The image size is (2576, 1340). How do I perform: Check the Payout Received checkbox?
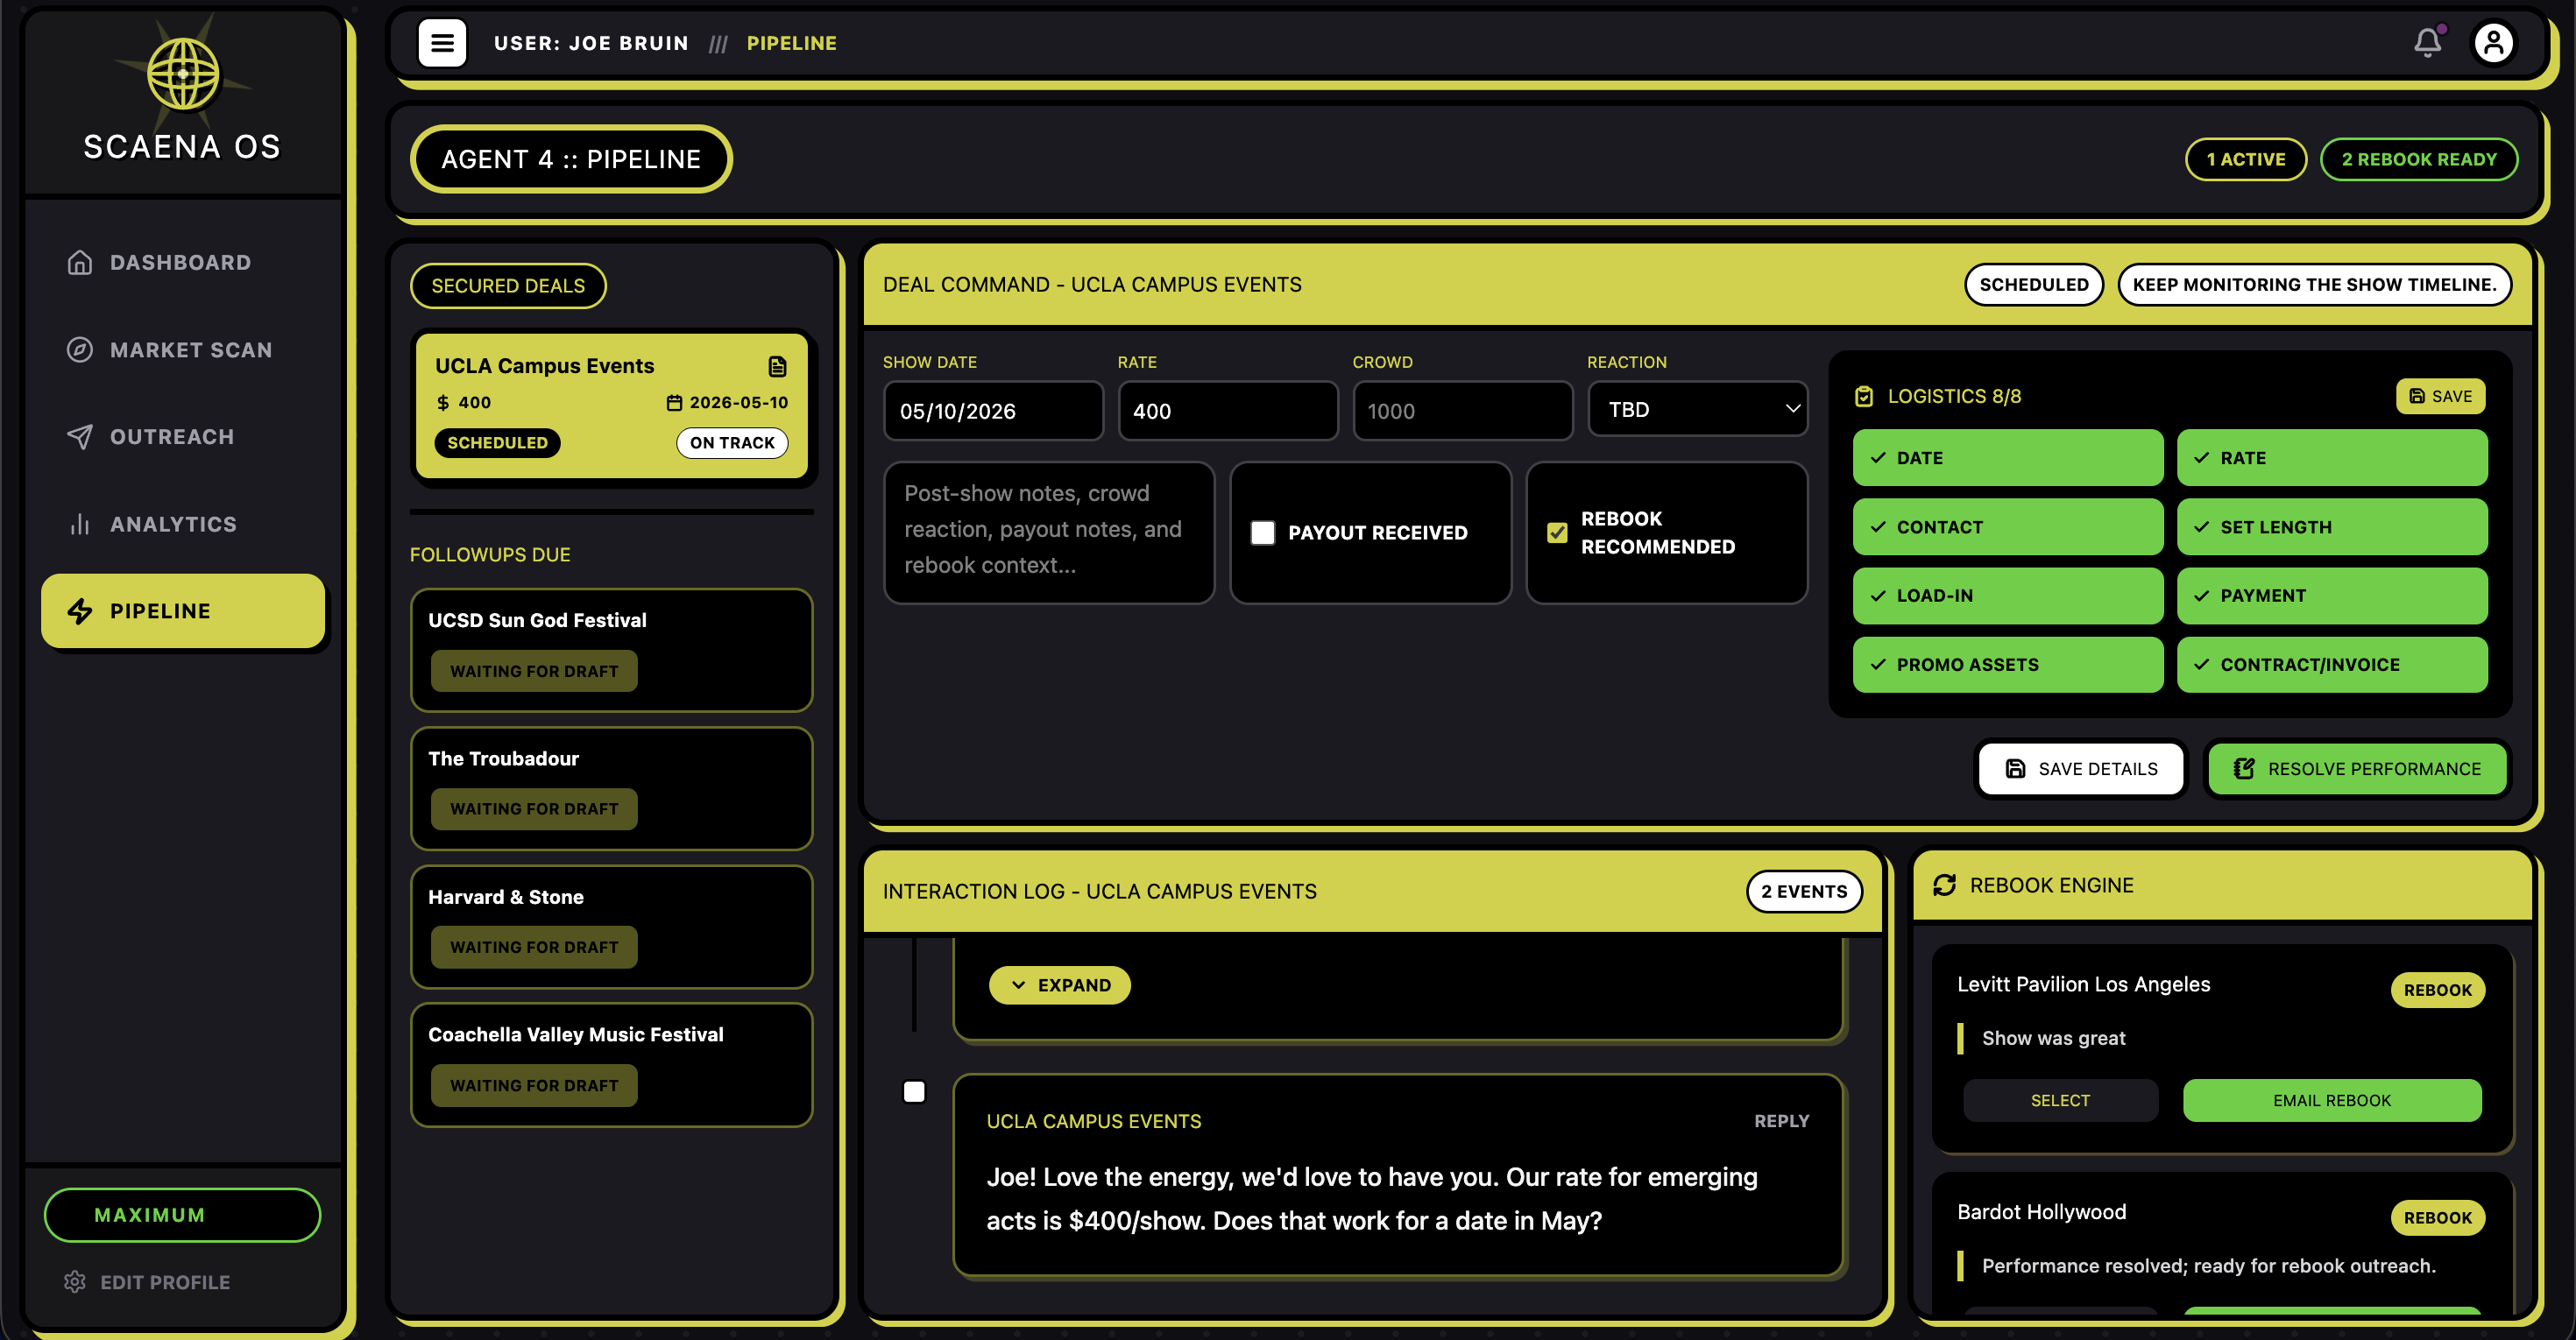click(1263, 532)
